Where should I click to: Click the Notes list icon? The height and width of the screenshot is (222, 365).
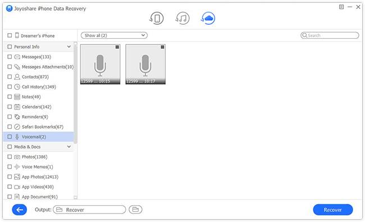[x=17, y=97]
